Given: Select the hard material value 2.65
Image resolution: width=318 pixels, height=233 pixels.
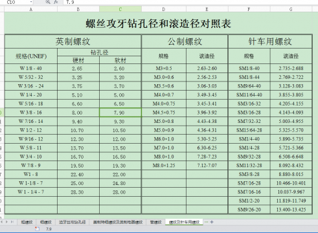Looking at the screenshot, I should tap(78, 69).
